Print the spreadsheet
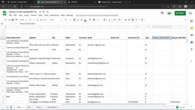The image size is (195, 110). (x=13, y=20)
